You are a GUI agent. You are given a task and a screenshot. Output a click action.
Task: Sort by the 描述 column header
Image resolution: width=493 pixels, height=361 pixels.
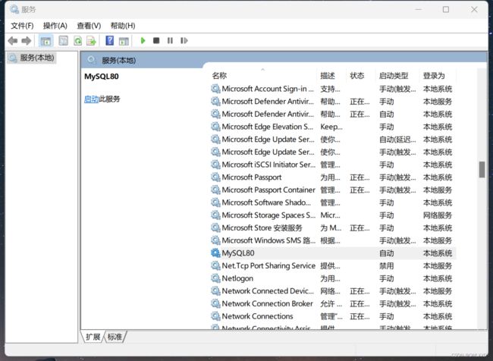click(328, 76)
